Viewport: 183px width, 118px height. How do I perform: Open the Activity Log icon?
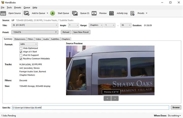[x=112, y=13]
